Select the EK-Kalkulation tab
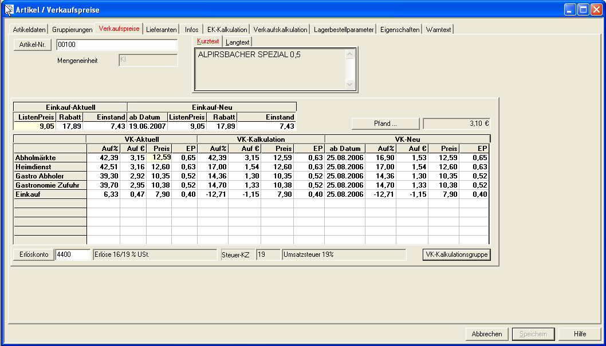606x346 pixels. point(227,30)
